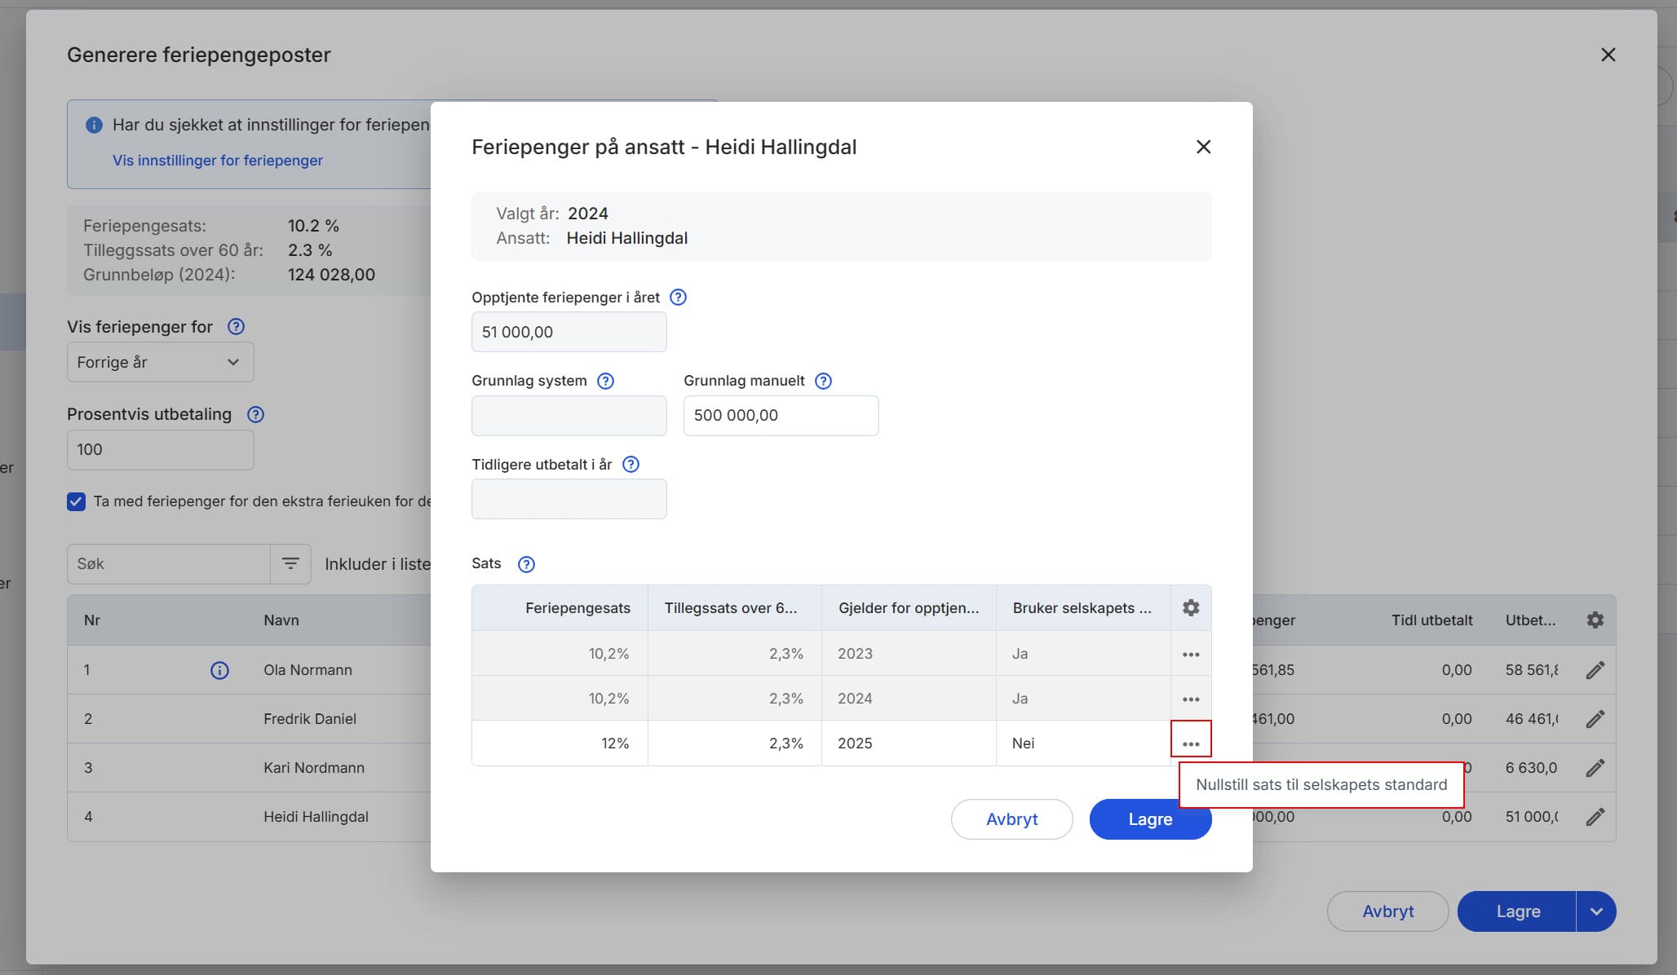Click Avbryt in Feriepenger på ansatt dialog
Viewport: 1677px width, 975px height.
click(1011, 819)
